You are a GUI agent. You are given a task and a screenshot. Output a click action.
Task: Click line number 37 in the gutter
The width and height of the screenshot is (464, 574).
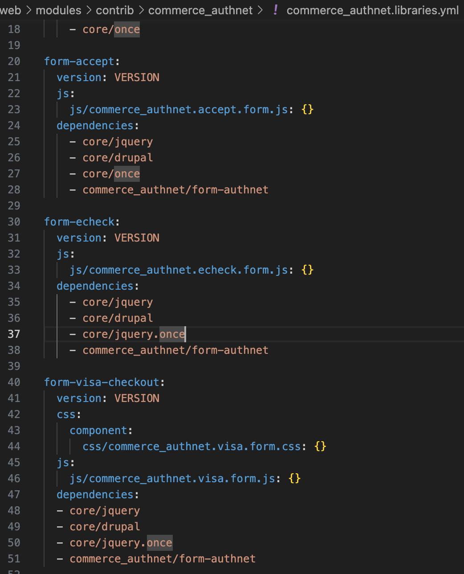[x=14, y=334]
